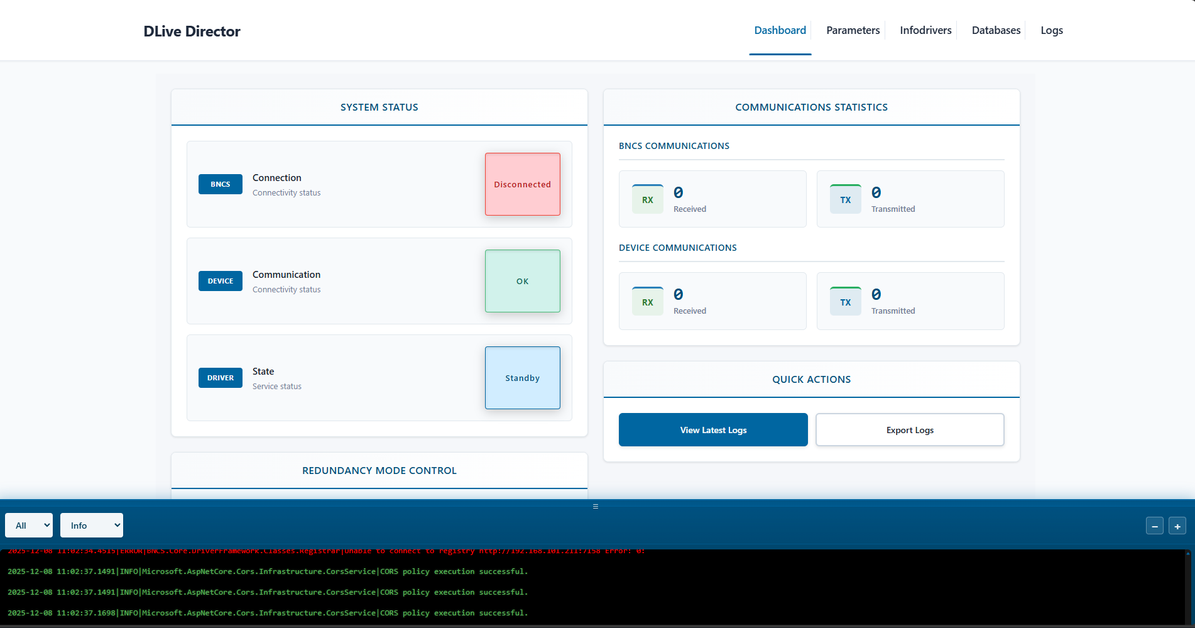
Task: Click the RX icon under BNCS Communications
Action: 647,199
